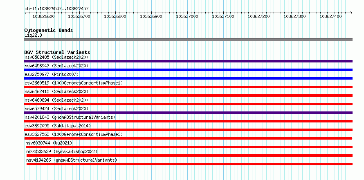Click nsv4194266 (gnomADStructuralVariants) label
Screen dimensions: 364x180
[x=72, y=160]
